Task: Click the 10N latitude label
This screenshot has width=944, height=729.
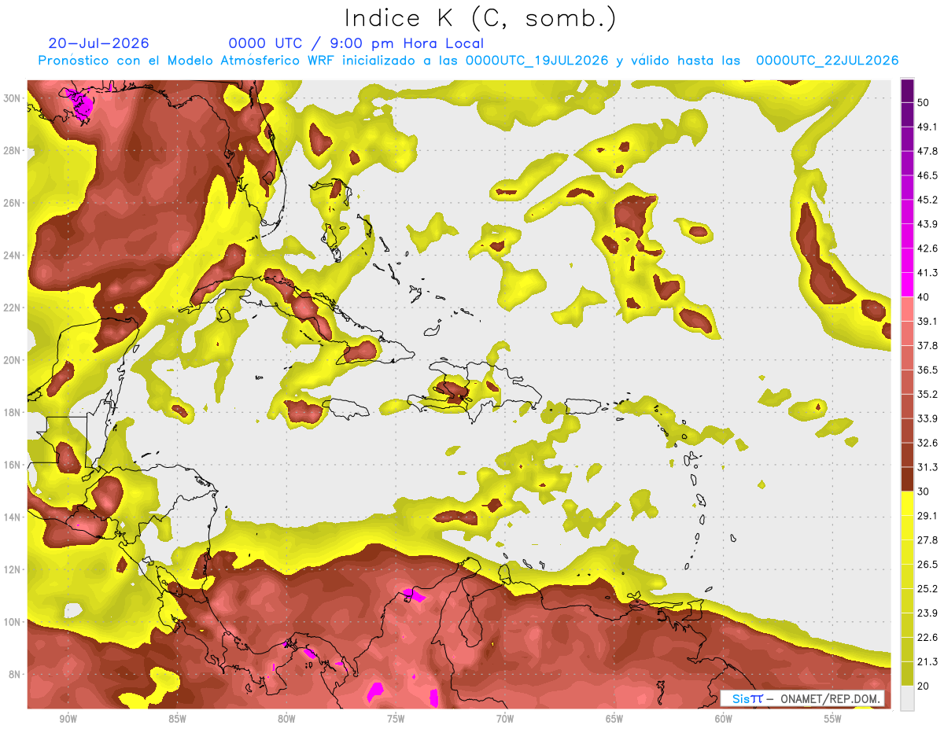Action: click(12, 621)
